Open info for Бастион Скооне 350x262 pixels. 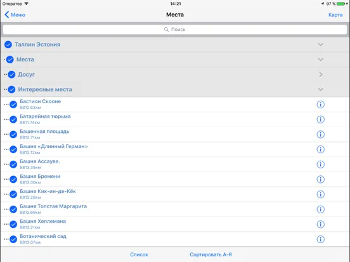tap(320, 104)
